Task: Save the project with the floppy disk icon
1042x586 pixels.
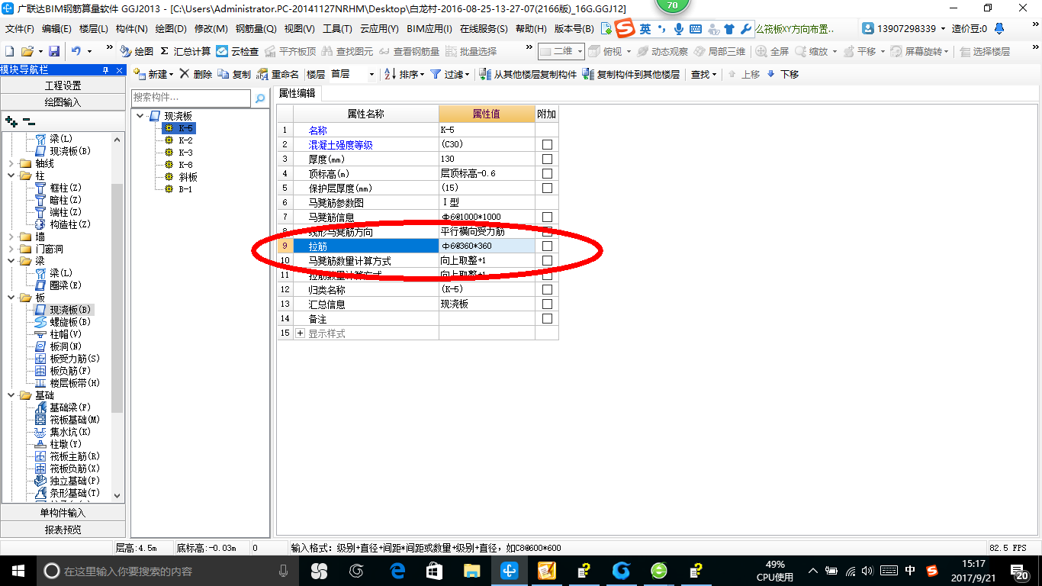Action: (x=54, y=51)
